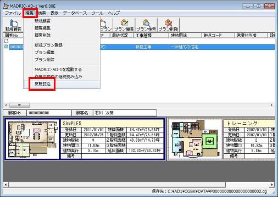Choose 反転読込 from the edit menu
The width and height of the screenshot is (278, 197).
(x=42, y=84)
